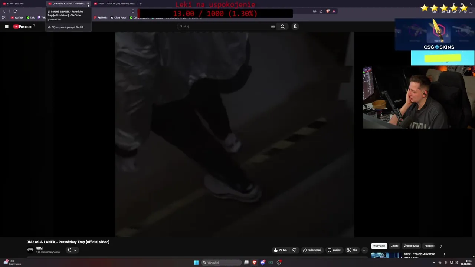This screenshot has width=475, height=267.
Task: Open YouTube hamburger guide menu
Action: tap(6, 26)
